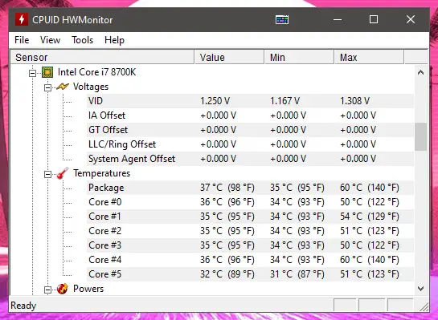Select the IA Offset row
Image resolution: width=438 pixels, height=320 pixels.
[x=250, y=115]
